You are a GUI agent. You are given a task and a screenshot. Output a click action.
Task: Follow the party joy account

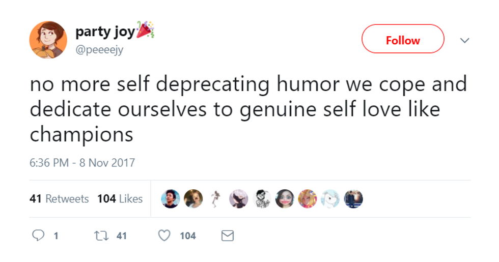[x=402, y=39]
